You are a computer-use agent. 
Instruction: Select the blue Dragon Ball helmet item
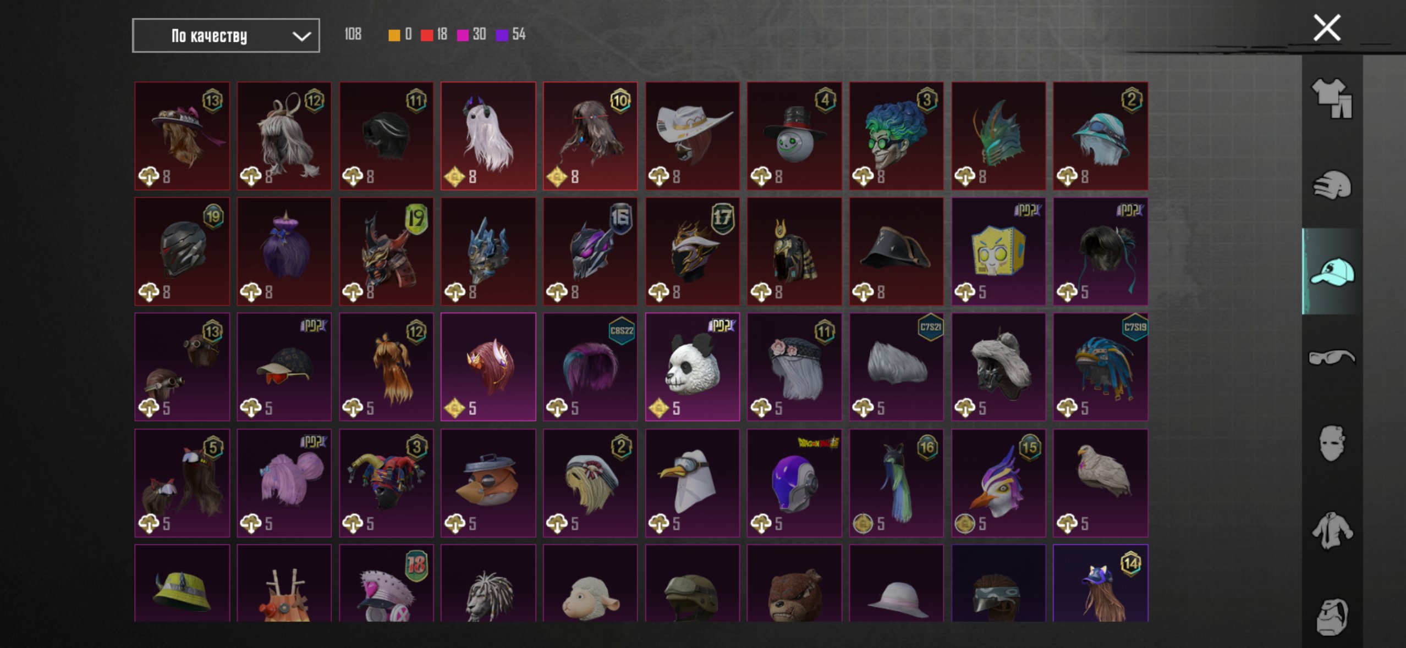click(x=794, y=483)
